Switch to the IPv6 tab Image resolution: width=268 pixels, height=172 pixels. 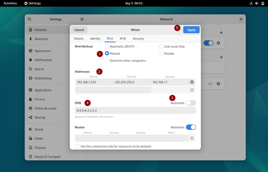click(123, 38)
